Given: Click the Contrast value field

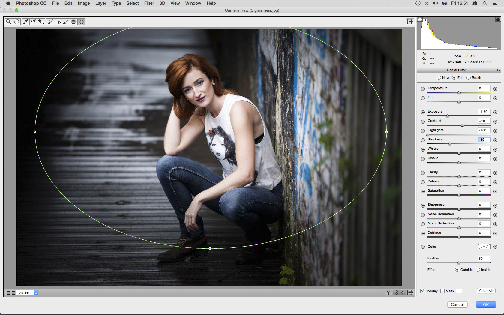Looking at the screenshot, I should point(484,121).
